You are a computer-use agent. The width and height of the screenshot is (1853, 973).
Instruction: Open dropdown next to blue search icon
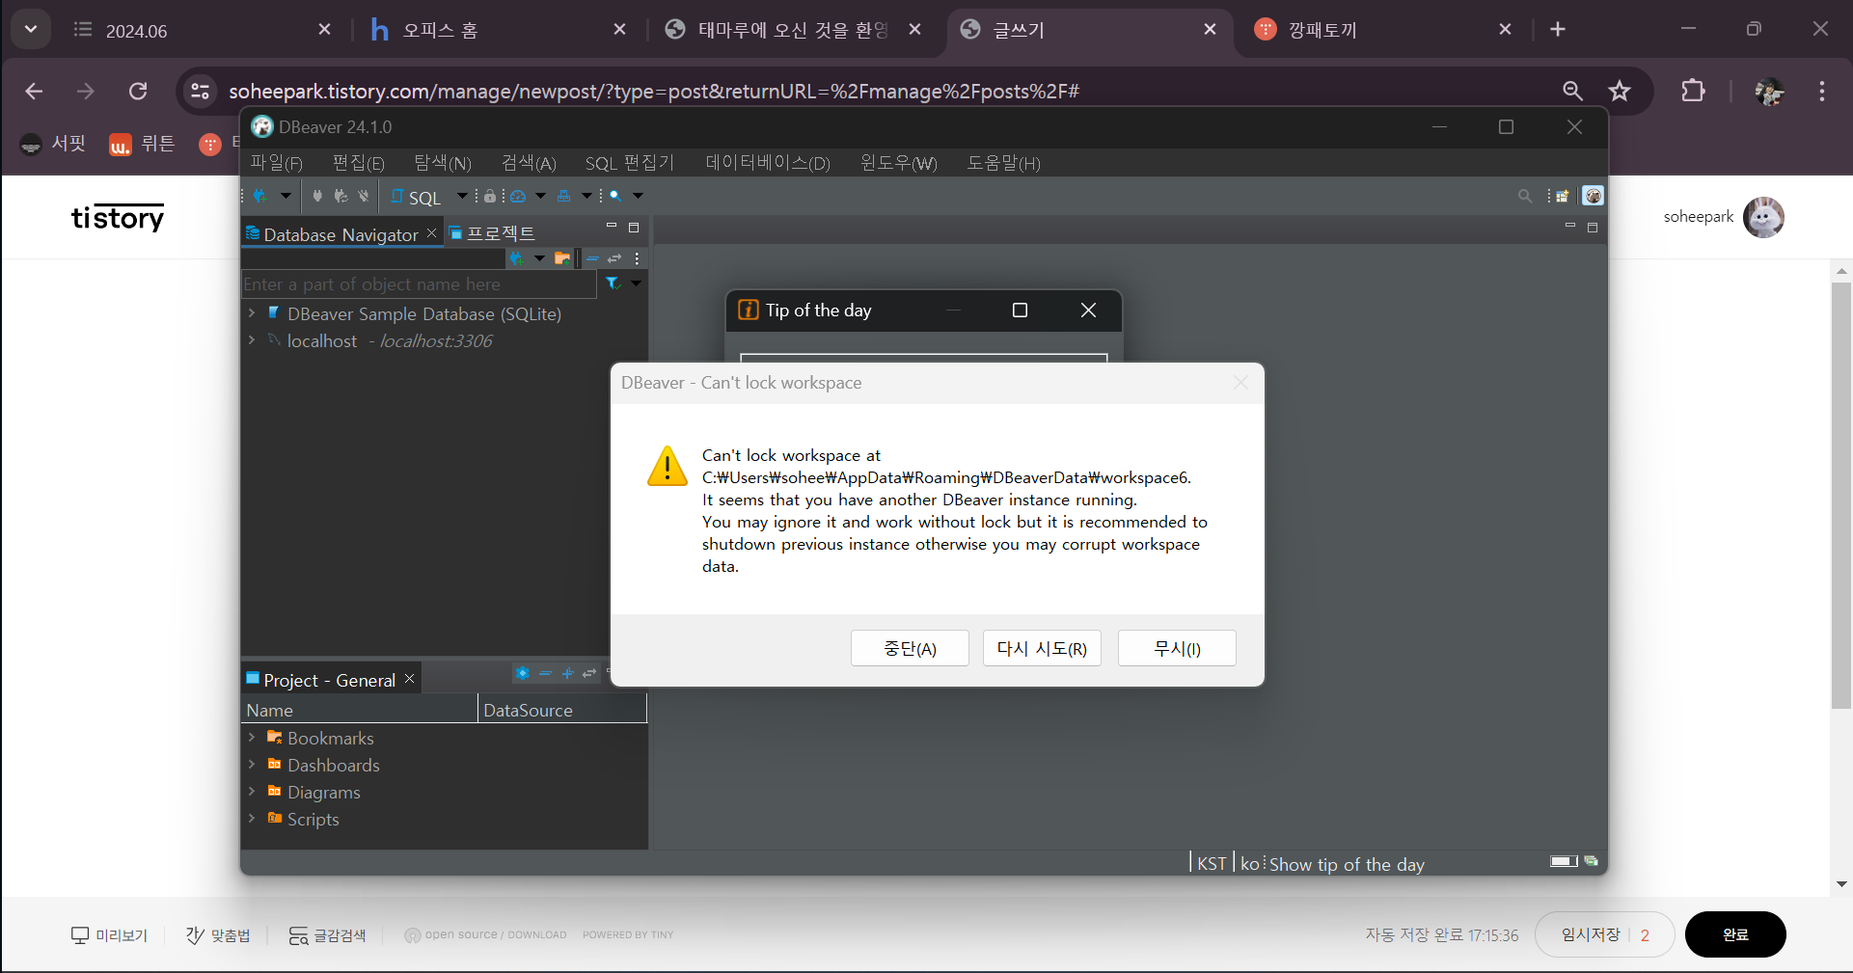tap(638, 196)
